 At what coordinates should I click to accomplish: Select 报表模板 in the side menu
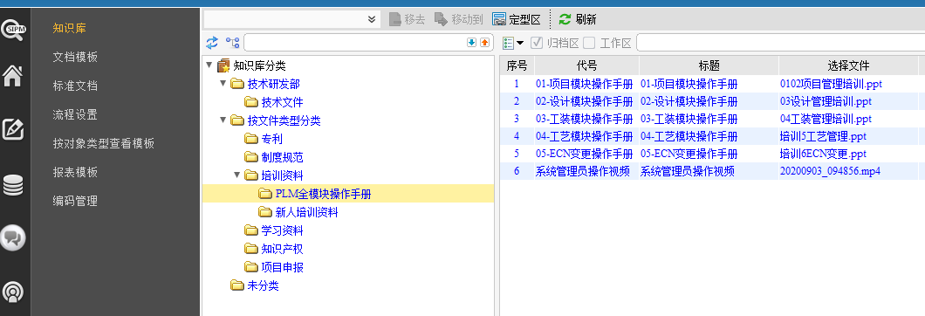75,173
